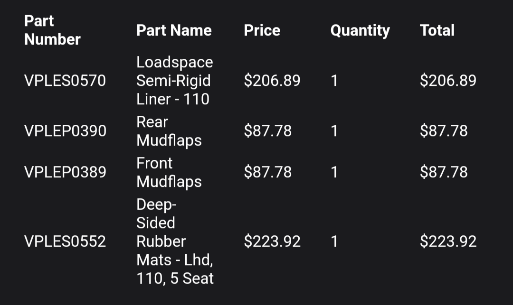Click the Part Number column header

tap(52, 30)
